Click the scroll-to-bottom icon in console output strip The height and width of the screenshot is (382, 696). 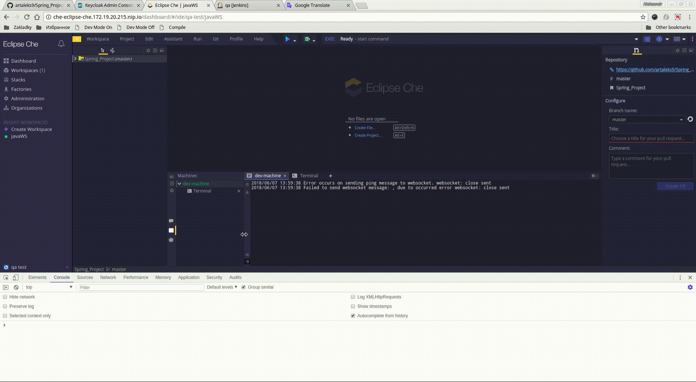[x=247, y=261]
